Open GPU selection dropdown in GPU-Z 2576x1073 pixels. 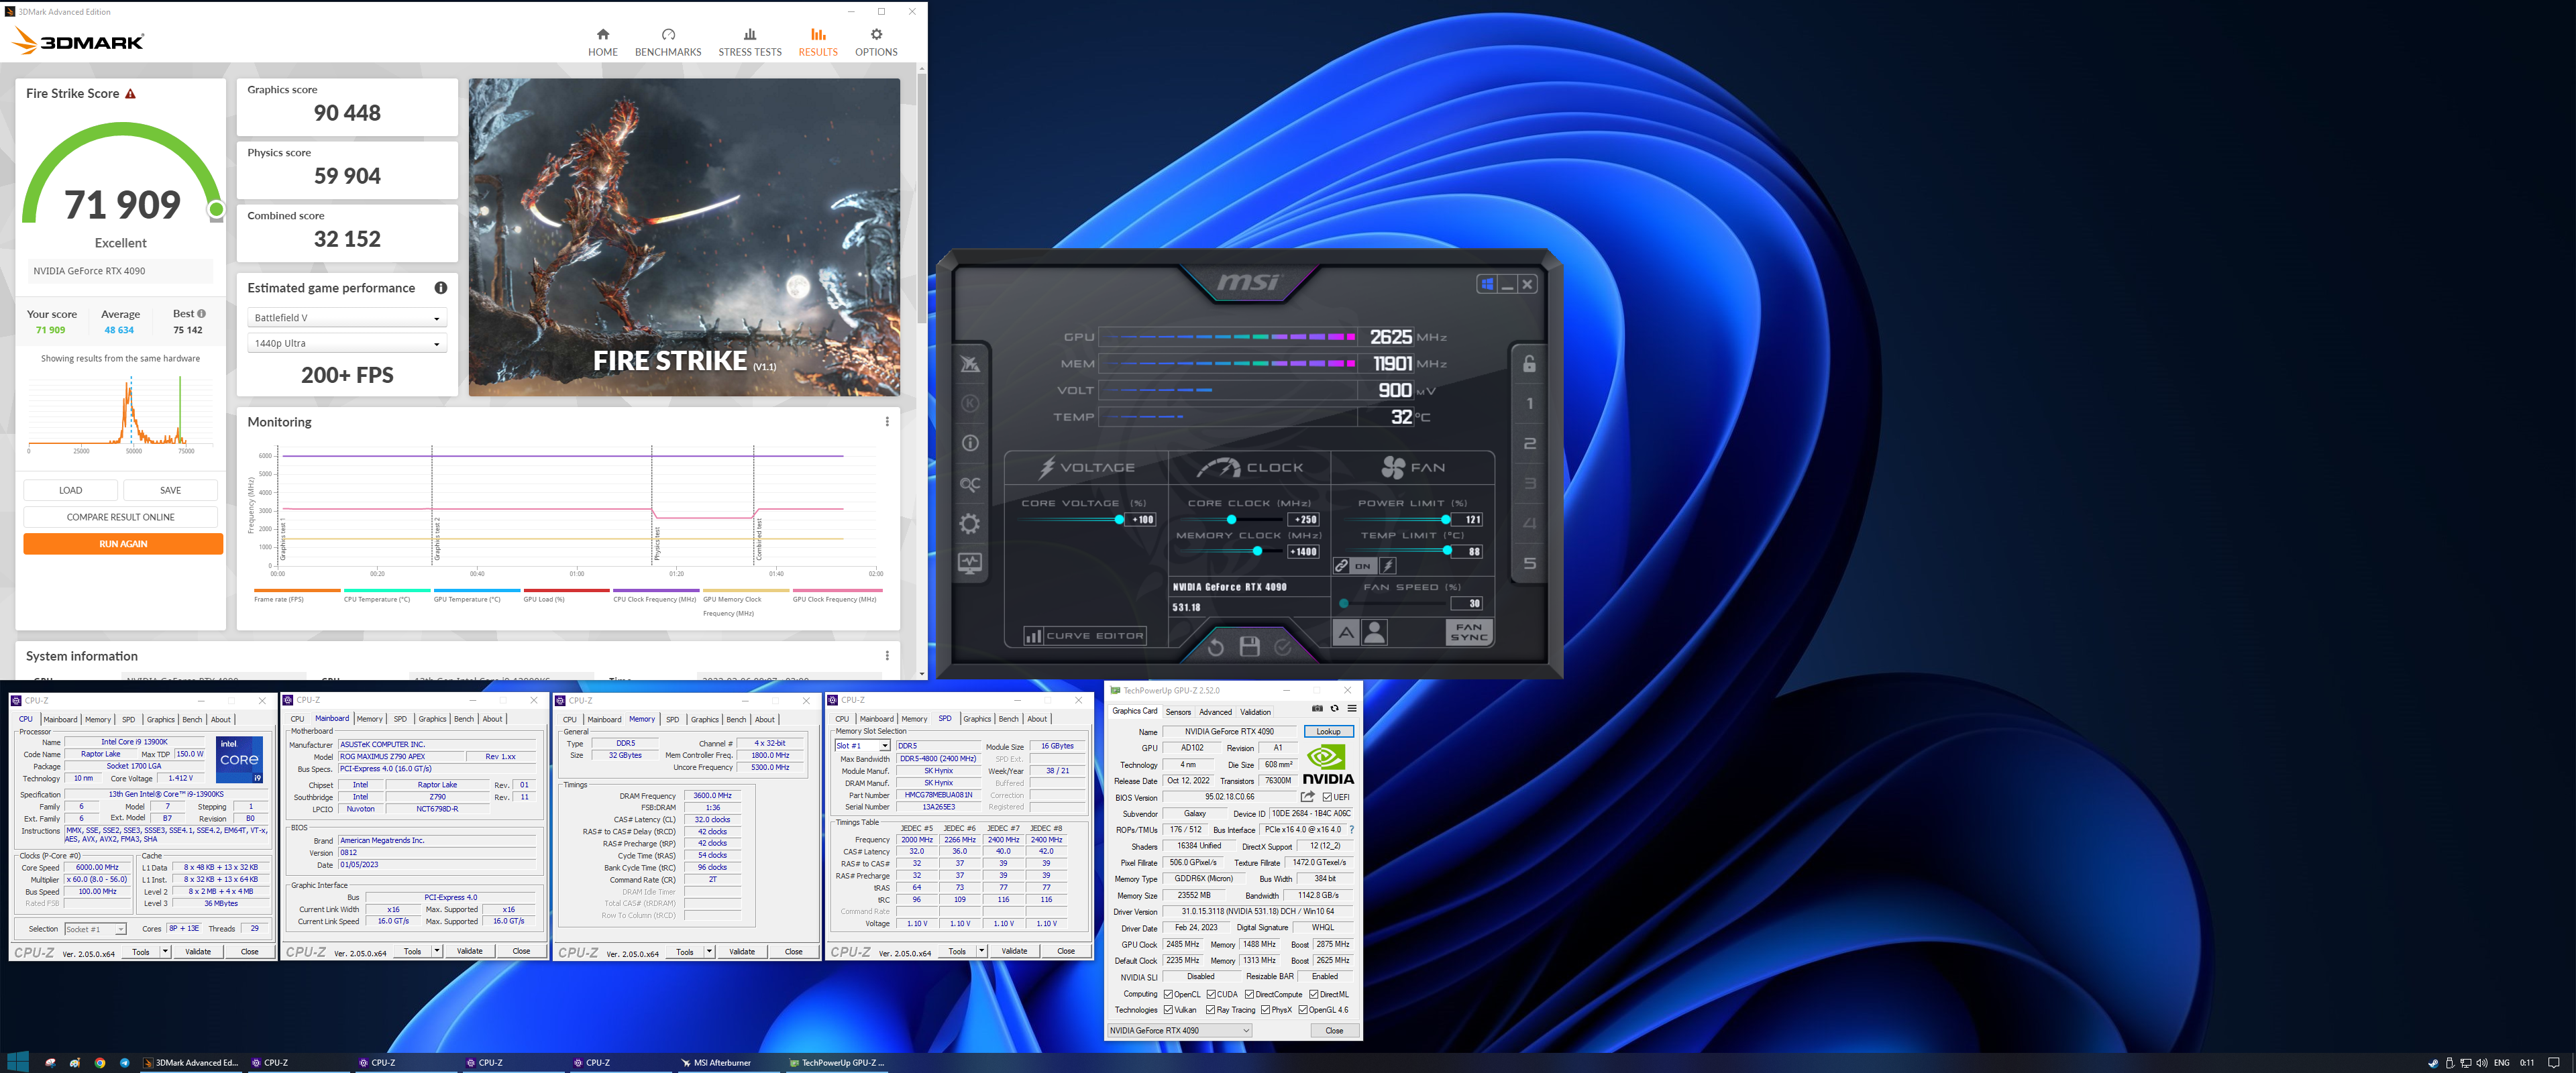[1179, 1030]
